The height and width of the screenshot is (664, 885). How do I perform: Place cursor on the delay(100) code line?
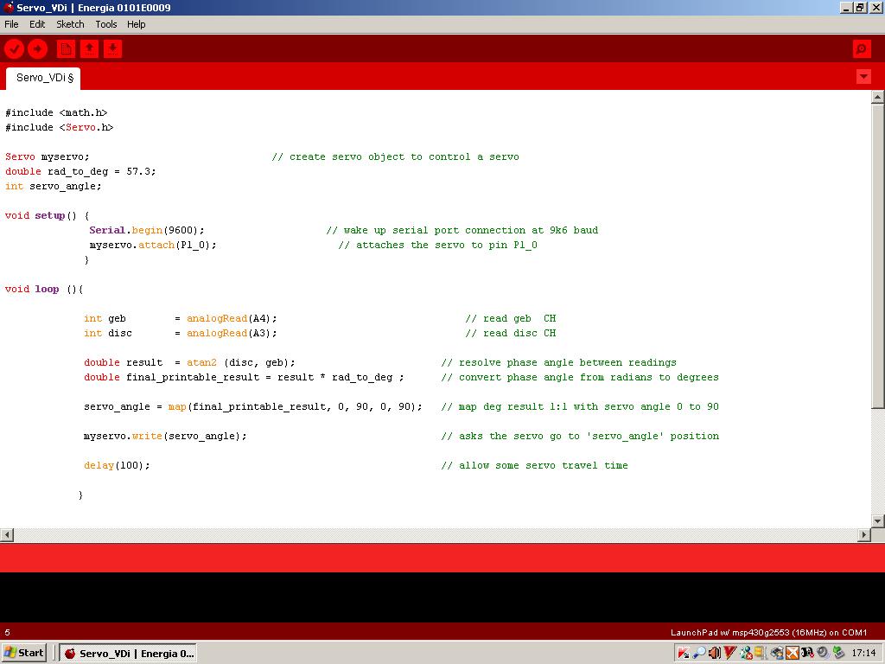tap(117, 465)
